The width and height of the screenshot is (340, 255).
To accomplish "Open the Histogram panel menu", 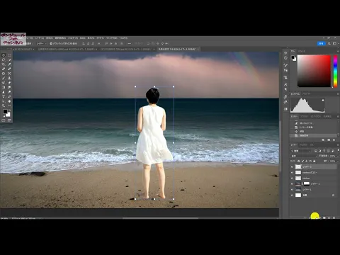I will (338, 93).
